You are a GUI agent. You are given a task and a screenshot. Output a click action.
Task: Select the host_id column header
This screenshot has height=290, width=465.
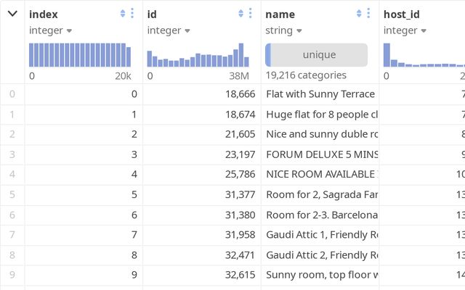click(x=402, y=14)
